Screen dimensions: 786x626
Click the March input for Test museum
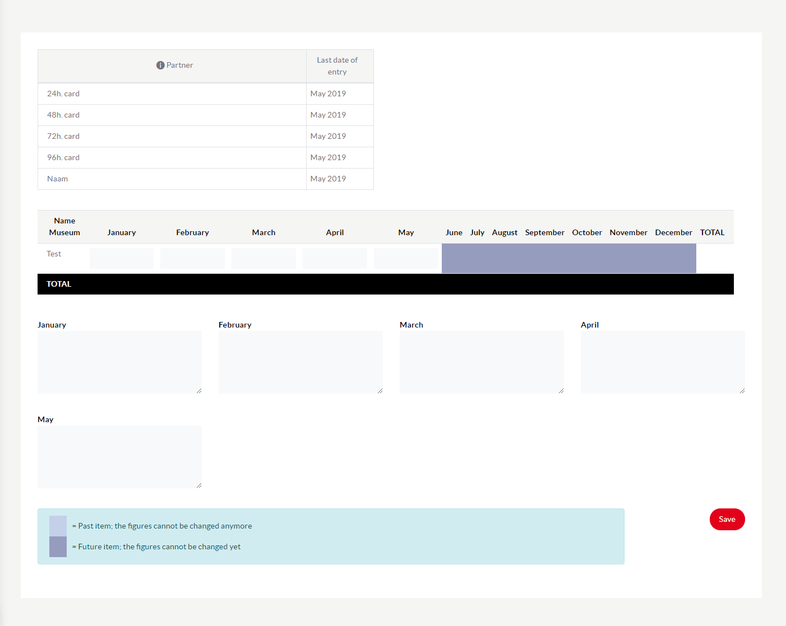pos(263,258)
